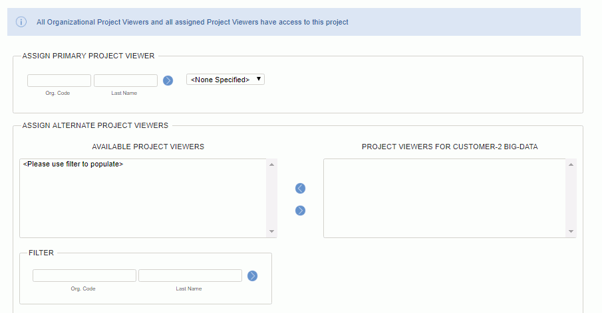
Task: Click the arrow button beside primary Last Name field
Action: click(168, 80)
